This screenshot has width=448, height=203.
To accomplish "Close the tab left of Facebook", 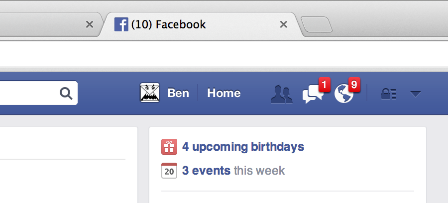I will 90,24.
